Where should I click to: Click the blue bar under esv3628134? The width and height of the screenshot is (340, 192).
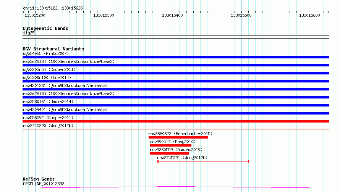click(x=176, y=65)
